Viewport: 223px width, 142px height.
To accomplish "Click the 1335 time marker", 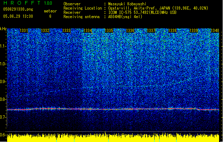I will tap(109, 31).
